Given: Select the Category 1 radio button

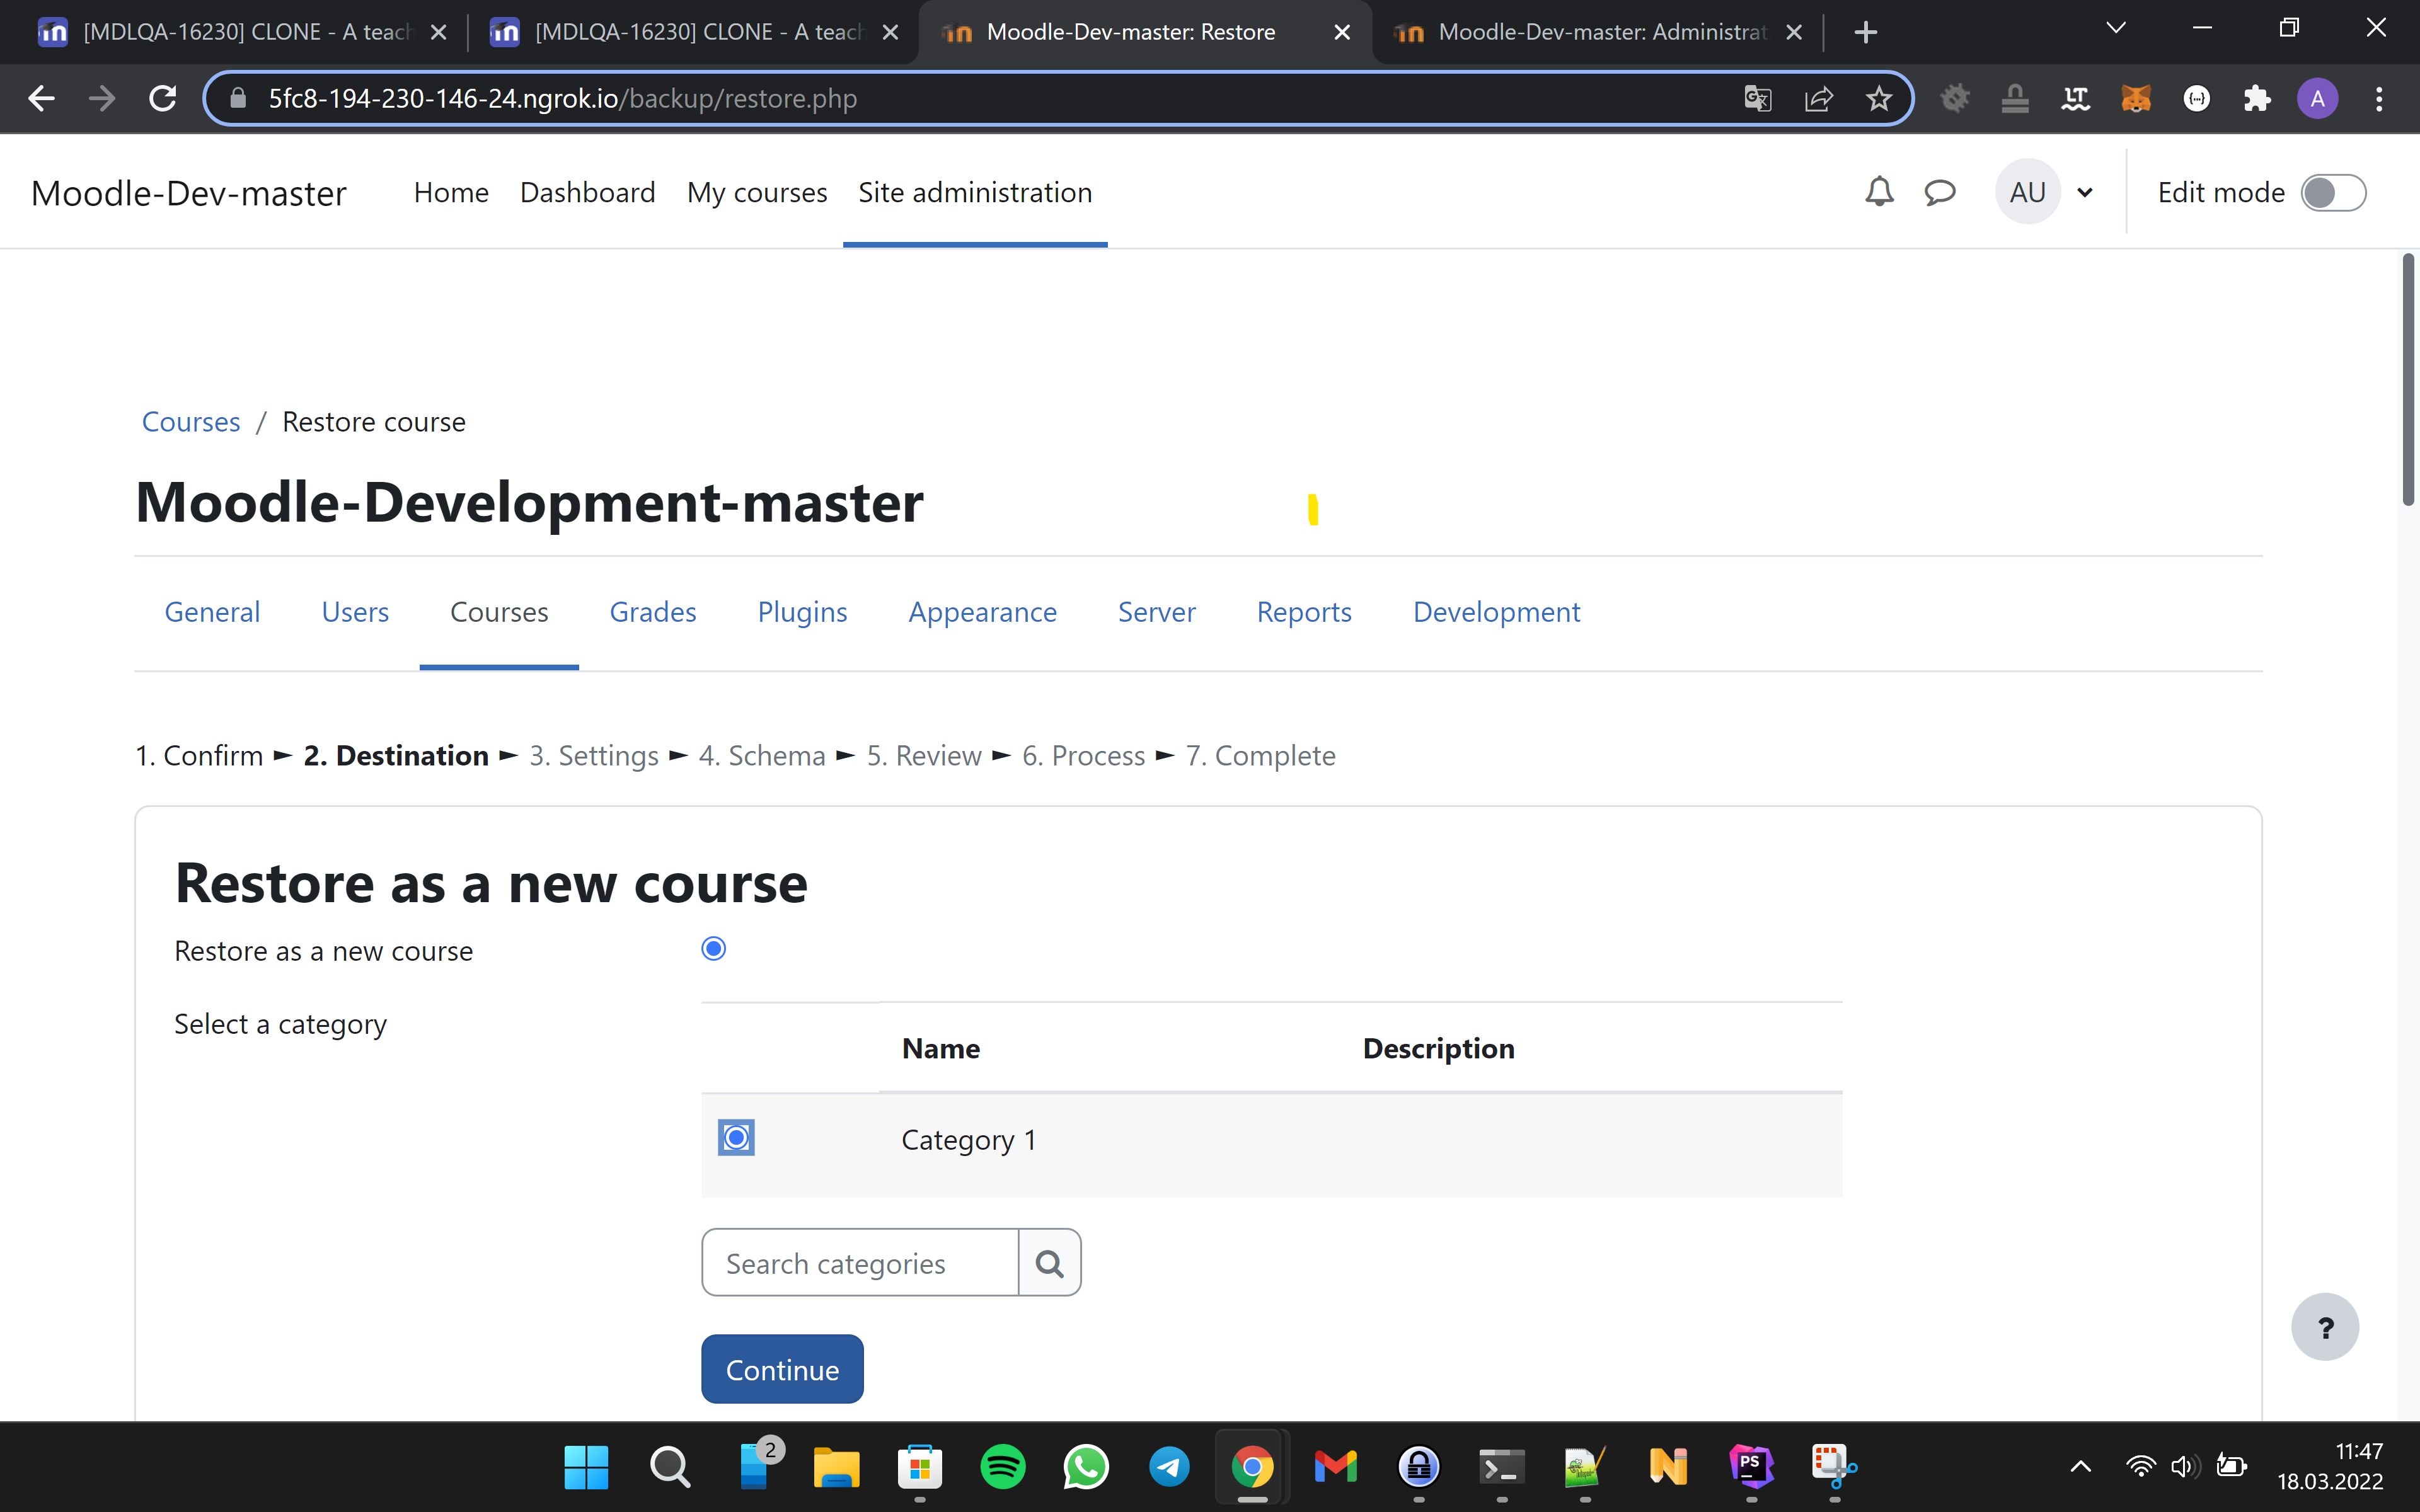Looking at the screenshot, I should (x=736, y=1137).
